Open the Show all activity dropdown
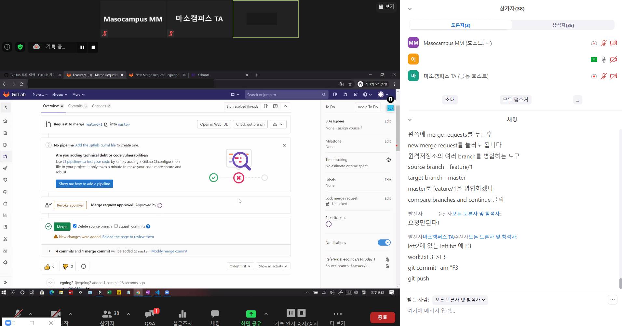This screenshot has width=622, height=326. coord(273,266)
